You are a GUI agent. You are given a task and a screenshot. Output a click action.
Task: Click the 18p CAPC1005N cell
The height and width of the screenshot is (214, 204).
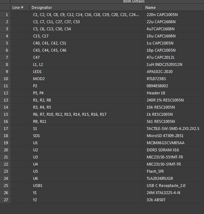(x=174, y=50)
